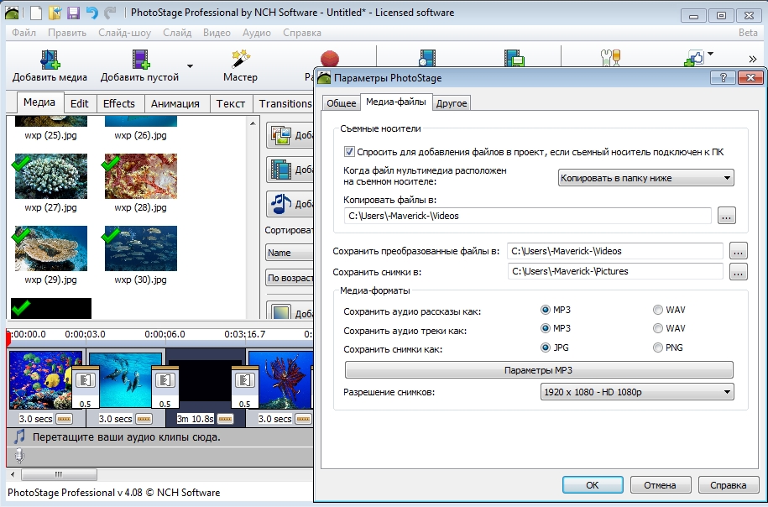Click the blue Undo arrow icon

point(91,13)
